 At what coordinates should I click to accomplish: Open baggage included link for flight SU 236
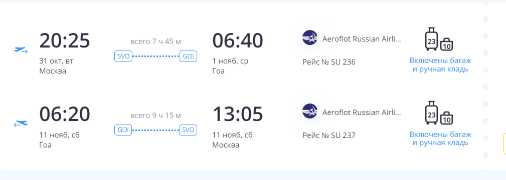440,64
